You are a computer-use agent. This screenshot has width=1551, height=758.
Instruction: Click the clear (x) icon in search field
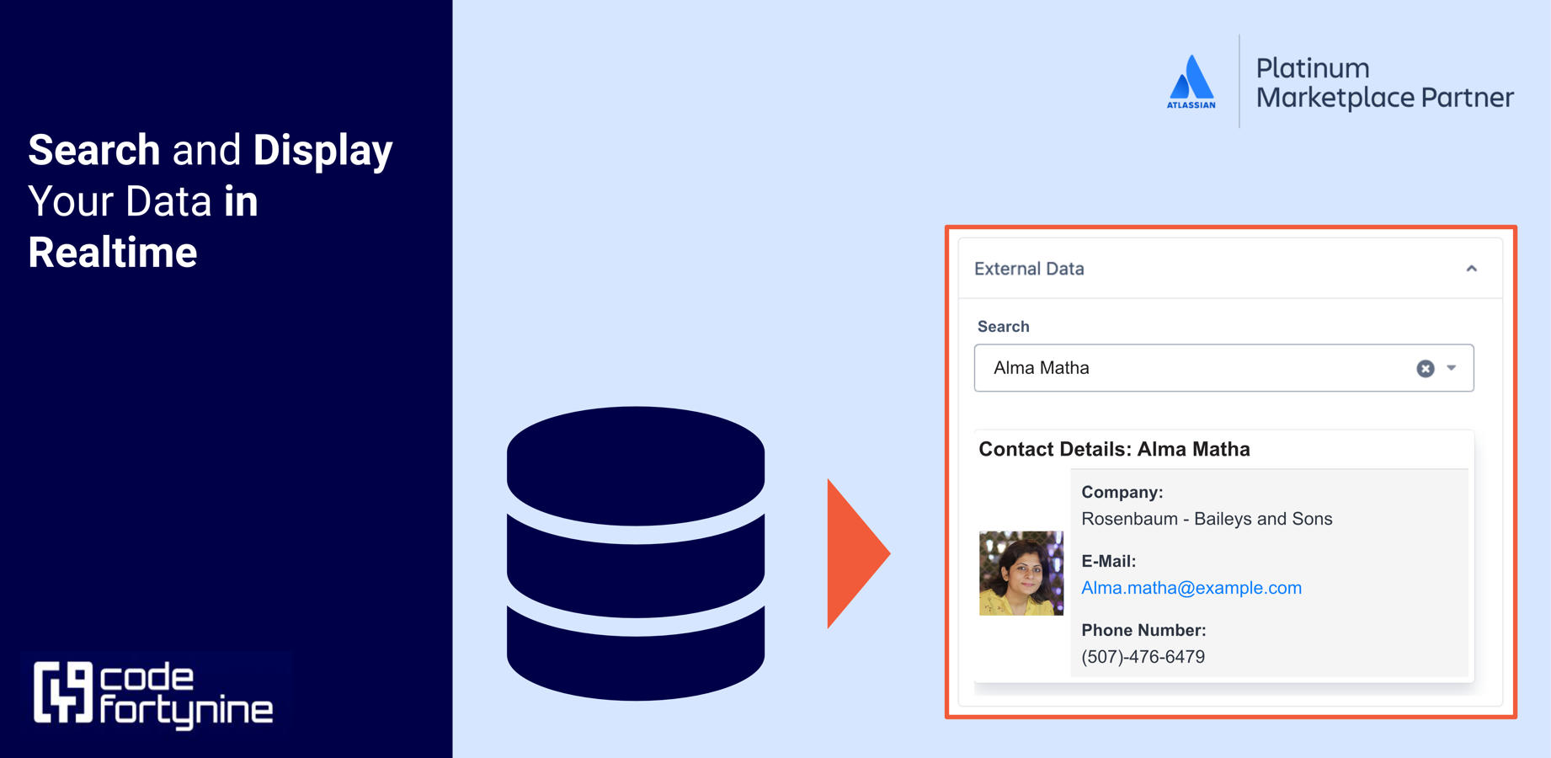click(1425, 368)
